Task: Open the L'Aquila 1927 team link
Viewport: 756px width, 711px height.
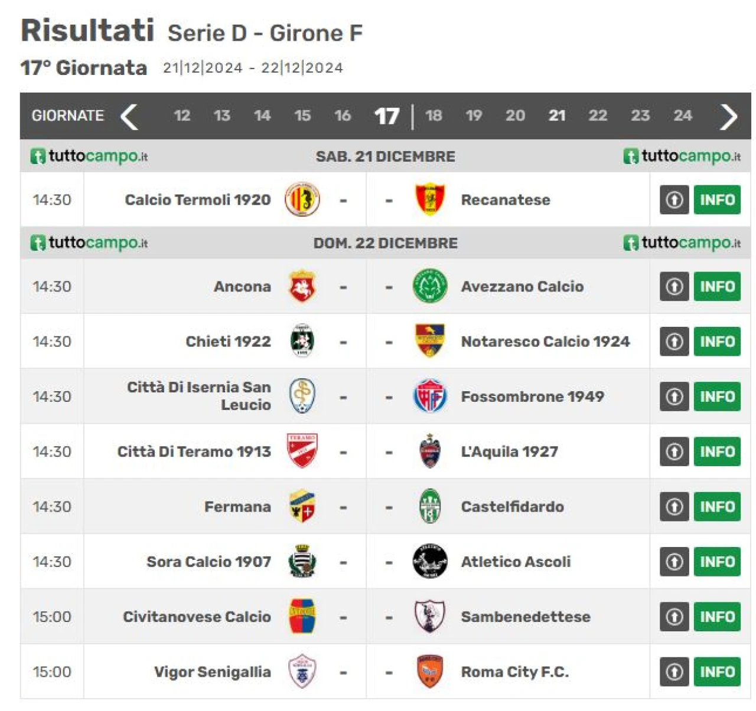Action: [x=509, y=451]
